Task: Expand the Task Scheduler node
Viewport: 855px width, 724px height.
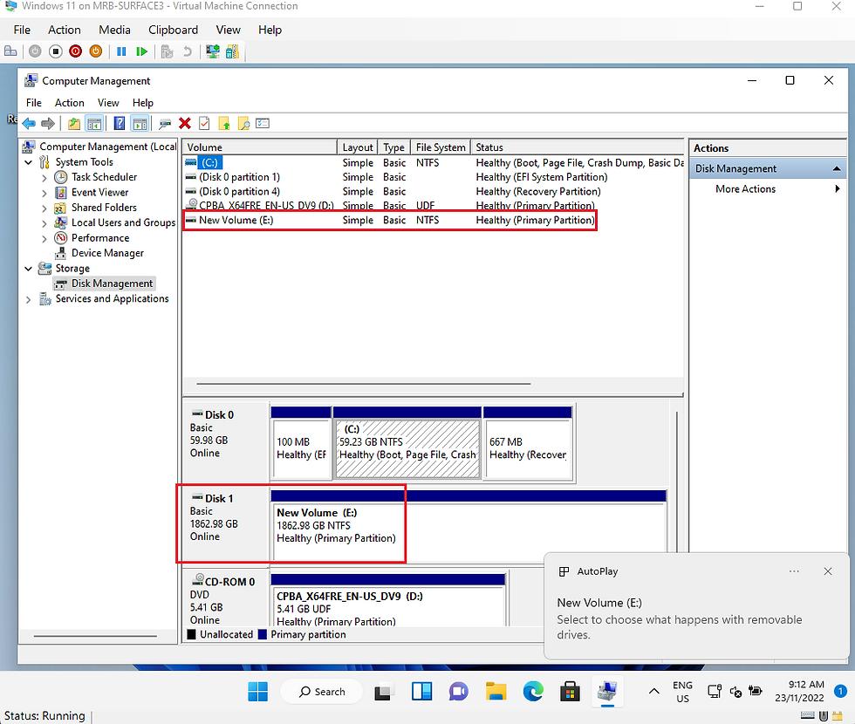Action: pyautogui.click(x=44, y=178)
